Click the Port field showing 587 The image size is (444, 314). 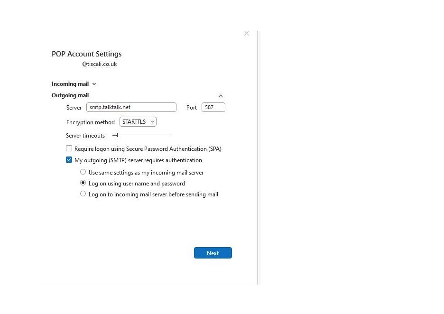[x=213, y=107]
